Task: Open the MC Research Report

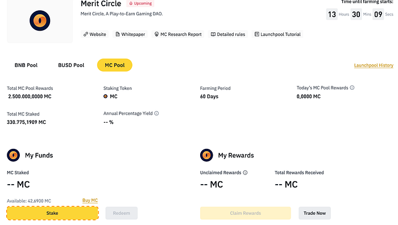Action: coord(178,34)
